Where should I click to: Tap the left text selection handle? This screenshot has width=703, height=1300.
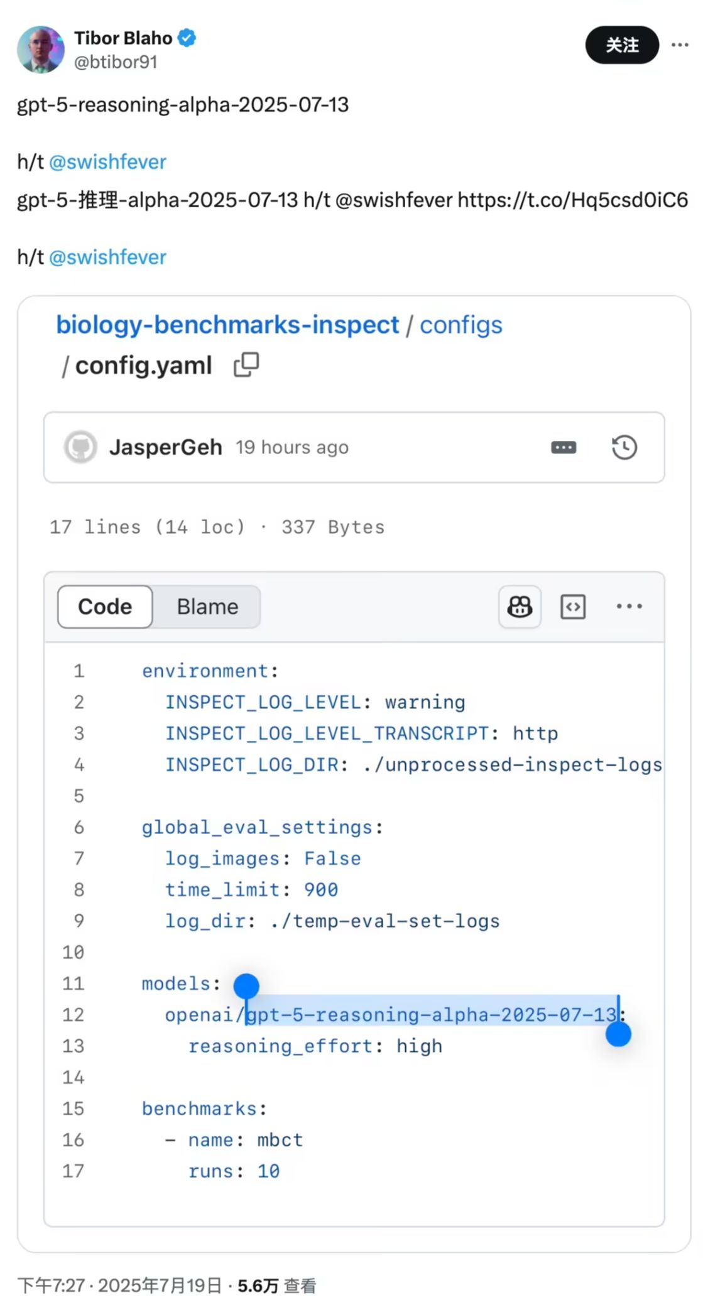246,987
